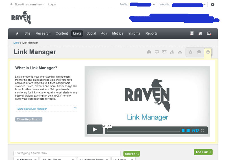Expand the Website dropdown
Screen dimensions: 226x160
tap(189, 5)
